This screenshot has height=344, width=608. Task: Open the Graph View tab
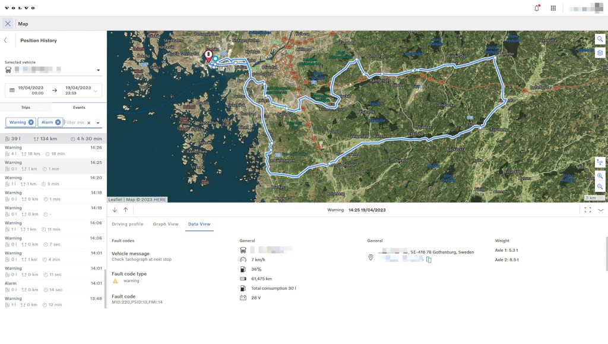pos(166,224)
